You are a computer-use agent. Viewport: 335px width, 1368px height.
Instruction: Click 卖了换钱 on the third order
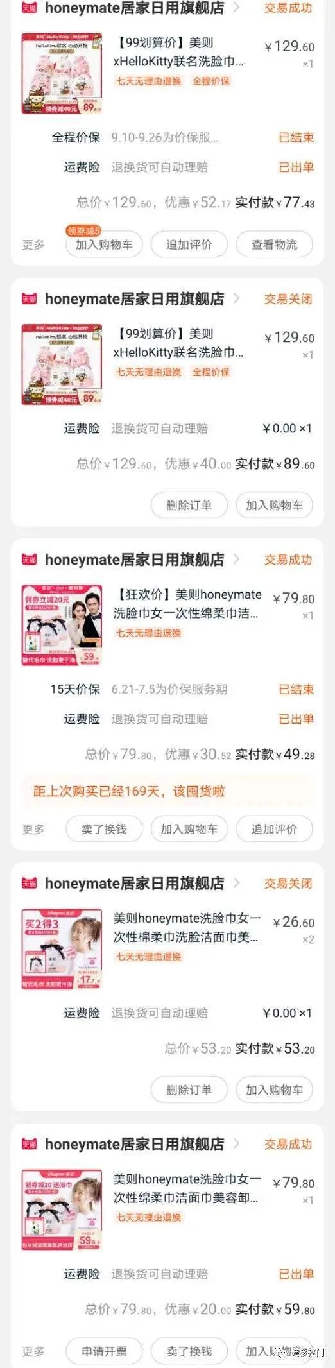point(104,829)
